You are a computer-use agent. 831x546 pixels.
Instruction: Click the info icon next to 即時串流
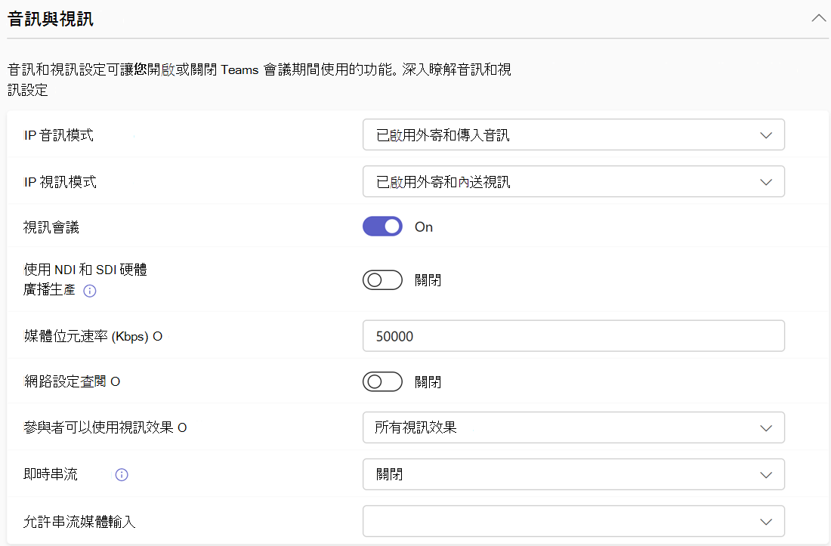(121, 475)
